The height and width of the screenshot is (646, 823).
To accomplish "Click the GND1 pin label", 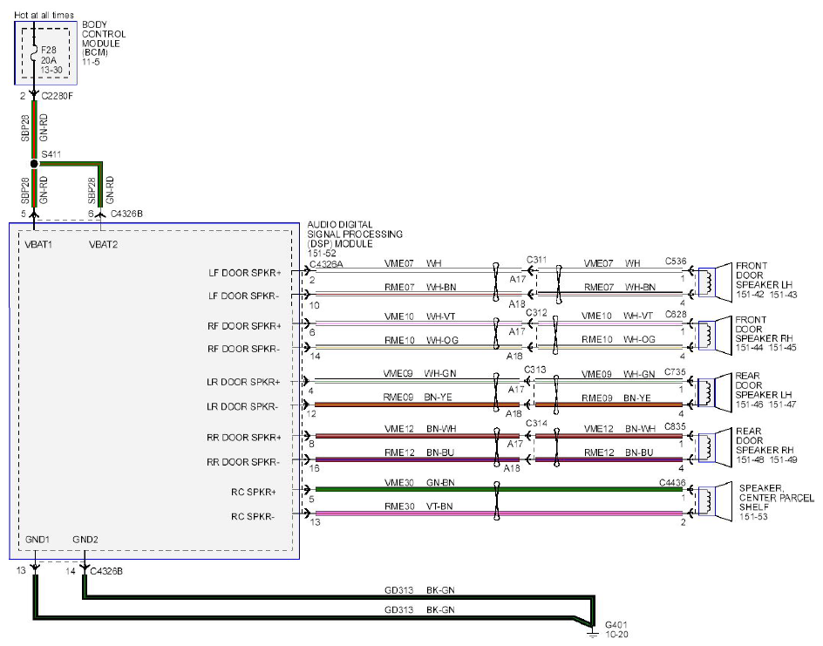I will point(37,540).
